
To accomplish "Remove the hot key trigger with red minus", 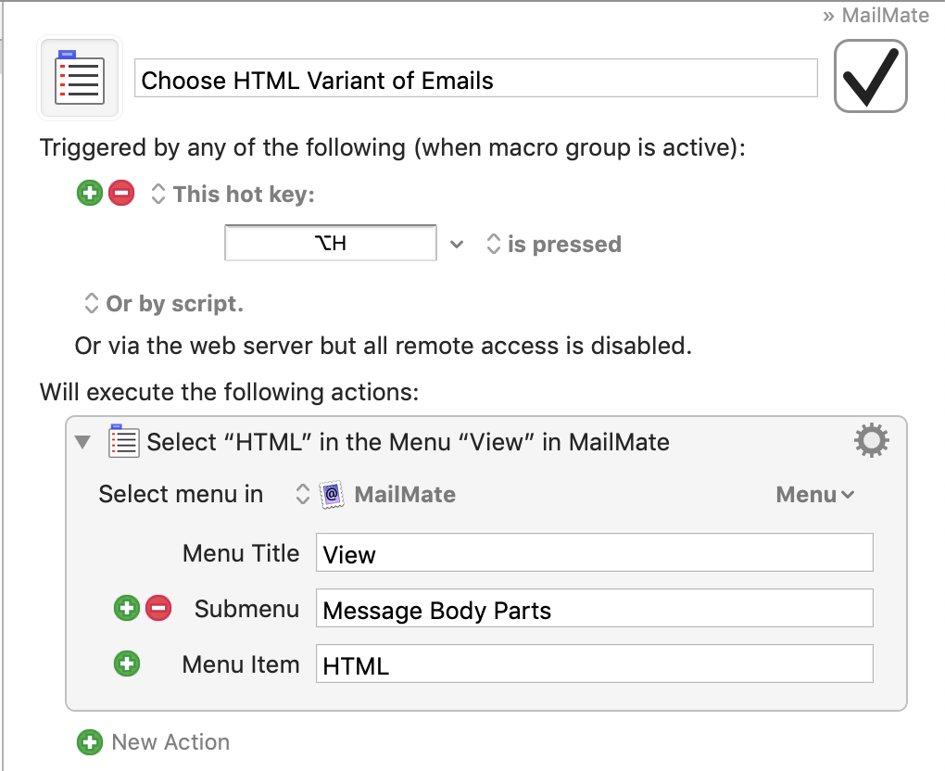I will [x=121, y=193].
